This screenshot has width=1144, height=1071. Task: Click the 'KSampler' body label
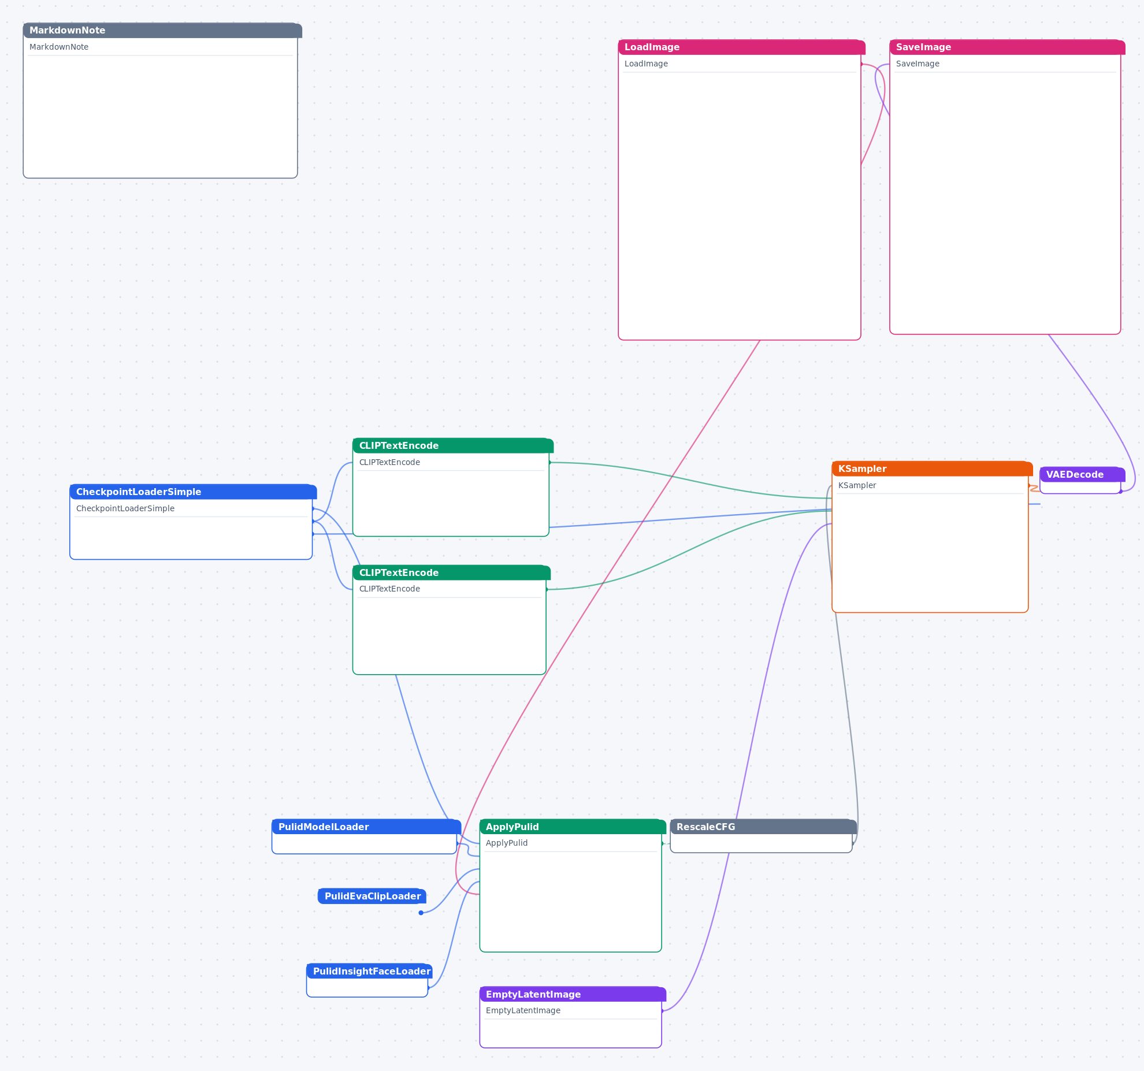pyautogui.click(x=857, y=486)
